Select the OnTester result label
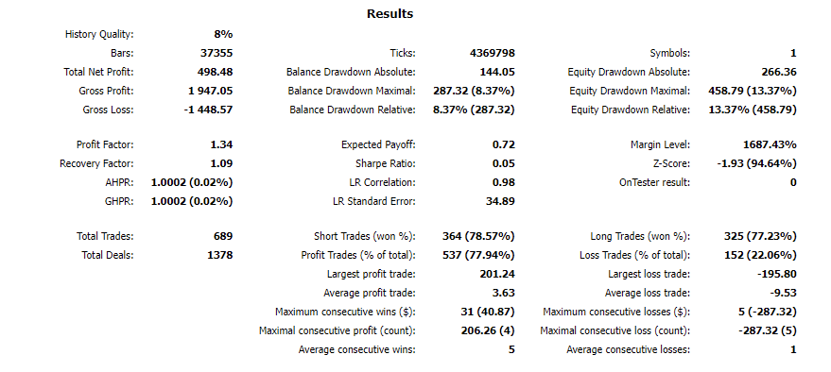831x372 pixels. pyautogui.click(x=654, y=182)
